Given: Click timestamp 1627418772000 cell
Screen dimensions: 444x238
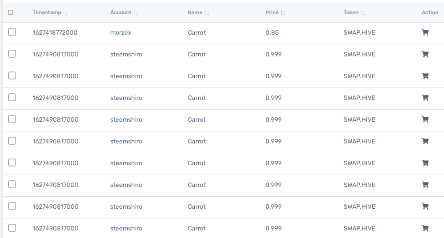Looking at the screenshot, I should tap(55, 32).
